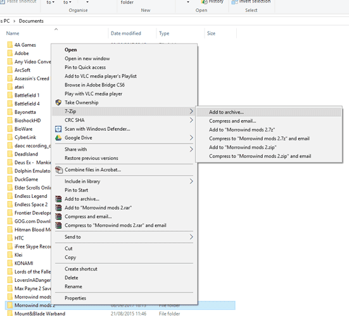
Task: Sort by the Size column header
Action: [211, 33]
